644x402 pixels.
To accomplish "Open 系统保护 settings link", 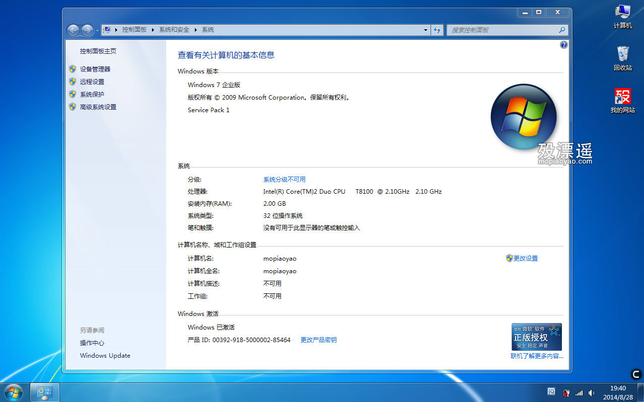I will coord(92,94).
